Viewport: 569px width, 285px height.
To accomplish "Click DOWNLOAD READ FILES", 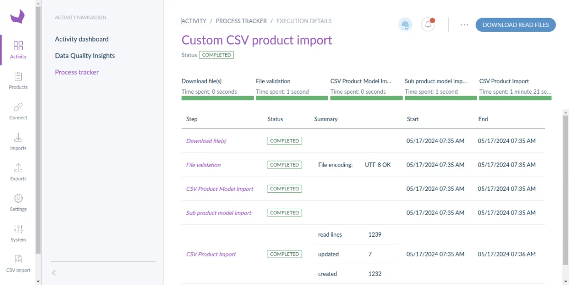I will 515,25.
